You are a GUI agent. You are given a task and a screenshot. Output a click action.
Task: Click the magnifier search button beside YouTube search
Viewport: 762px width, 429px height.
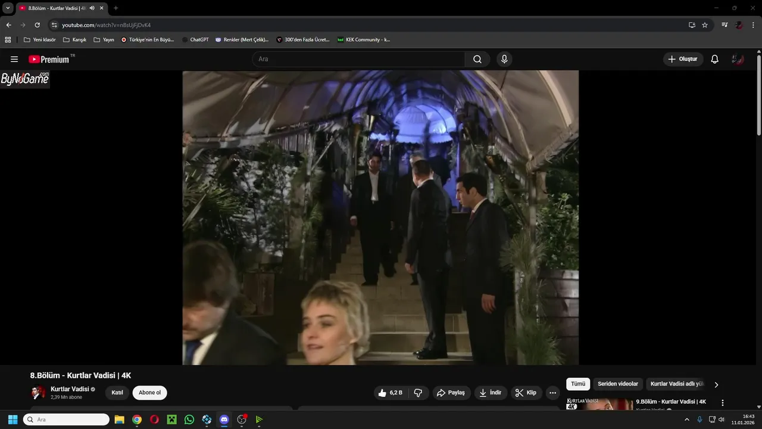point(477,59)
